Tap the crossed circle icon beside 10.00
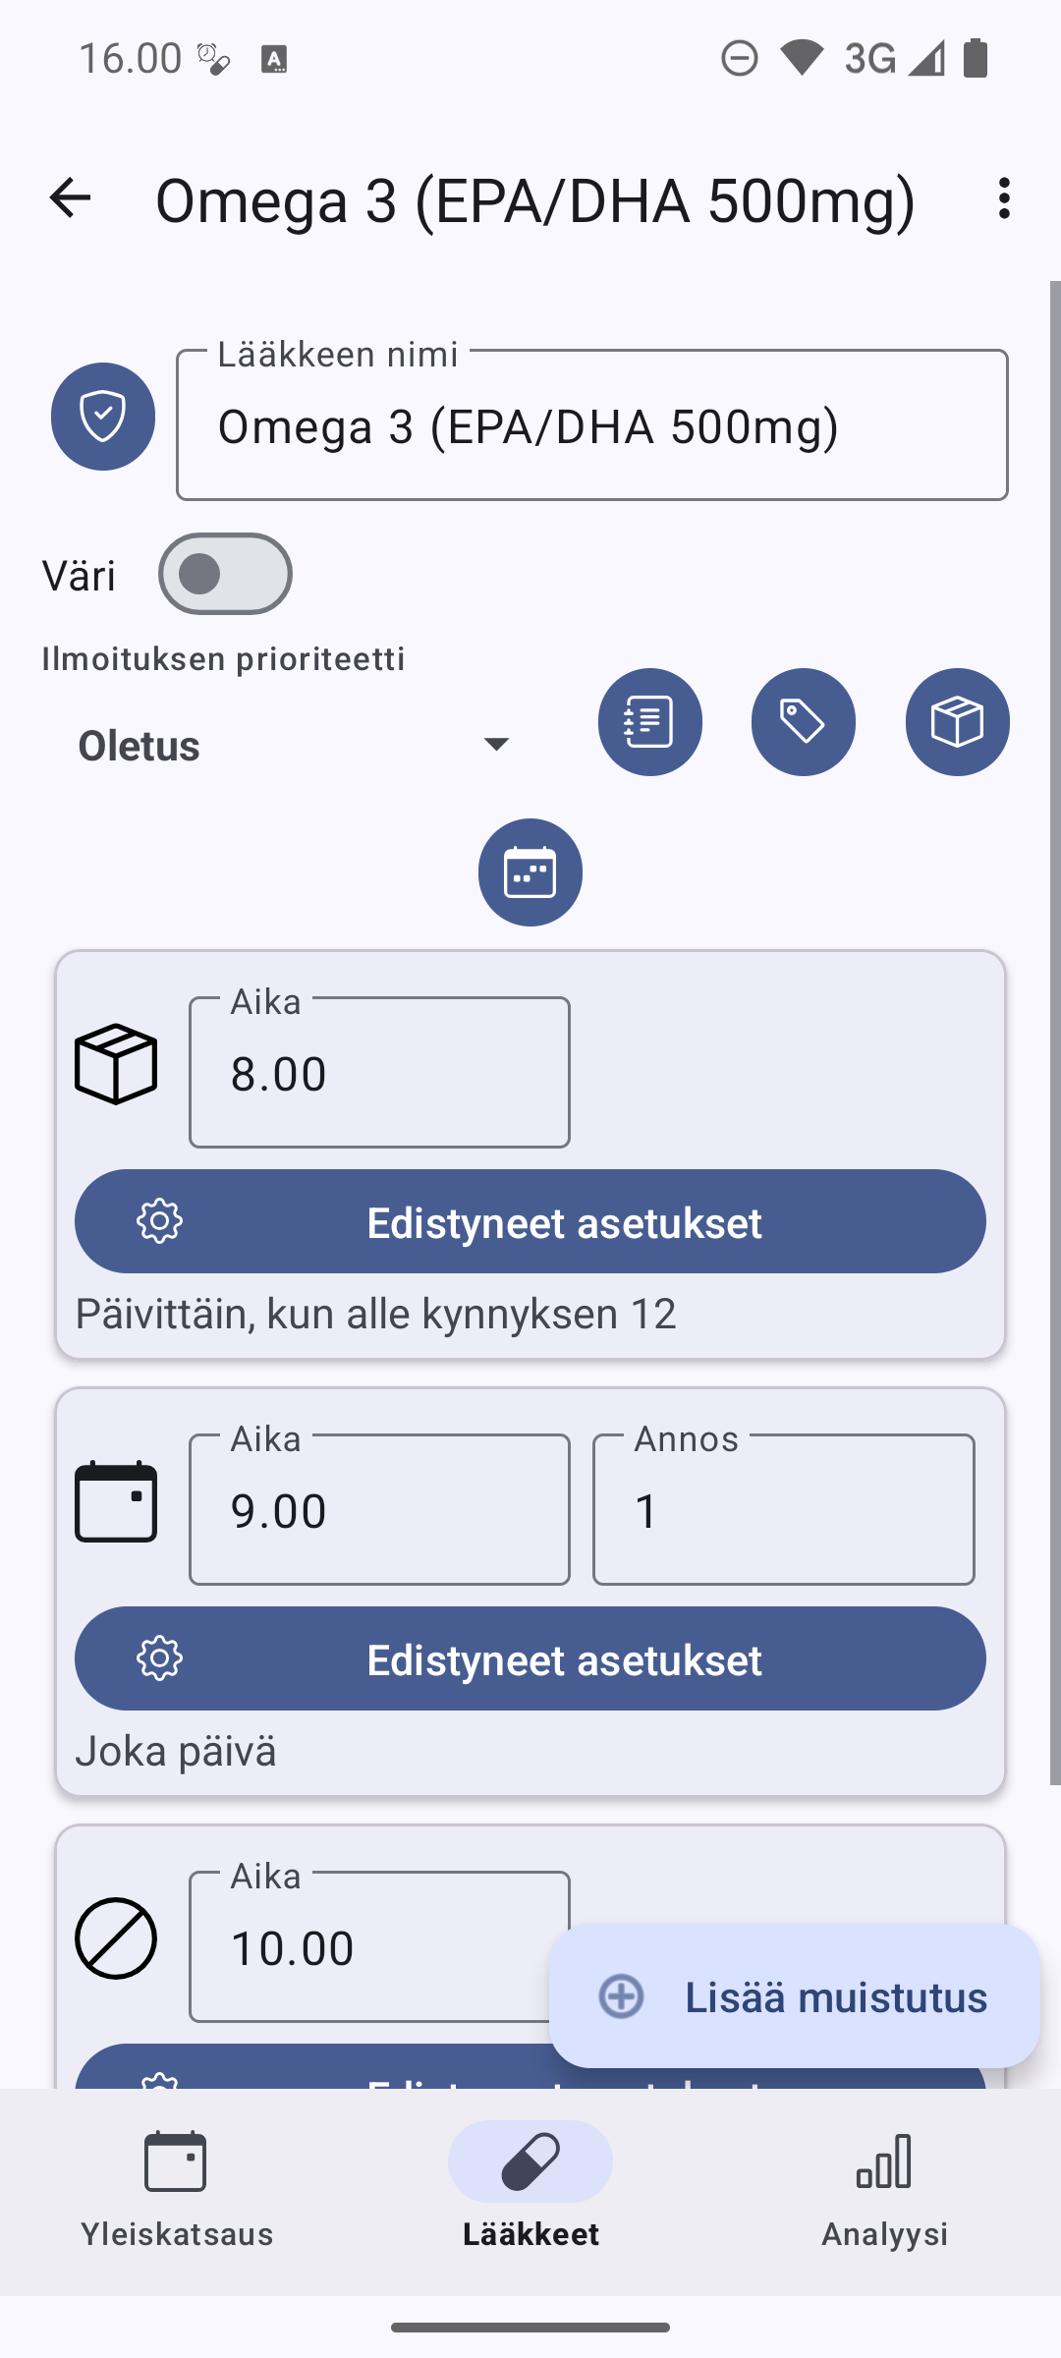 [116, 1938]
